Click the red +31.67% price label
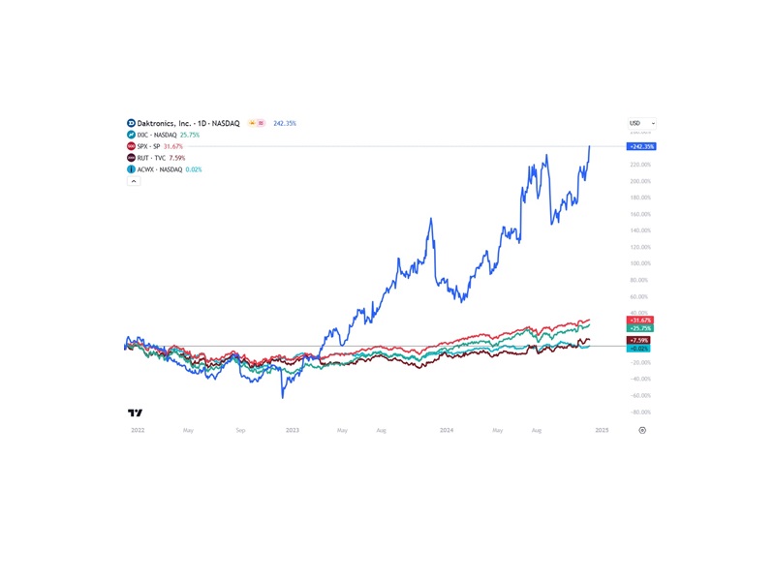The height and width of the screenshot is (581, 775). (x=640, y=320)
